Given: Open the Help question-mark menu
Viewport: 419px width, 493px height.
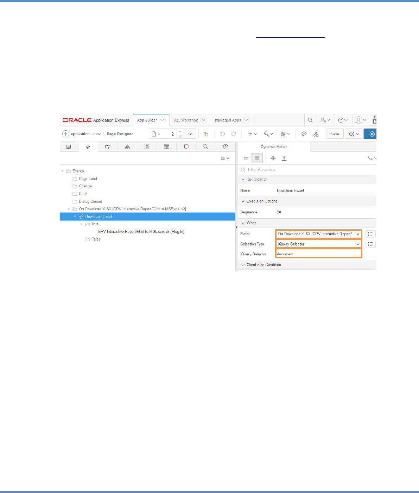Looking at the screenshot, I should (343, 120).
